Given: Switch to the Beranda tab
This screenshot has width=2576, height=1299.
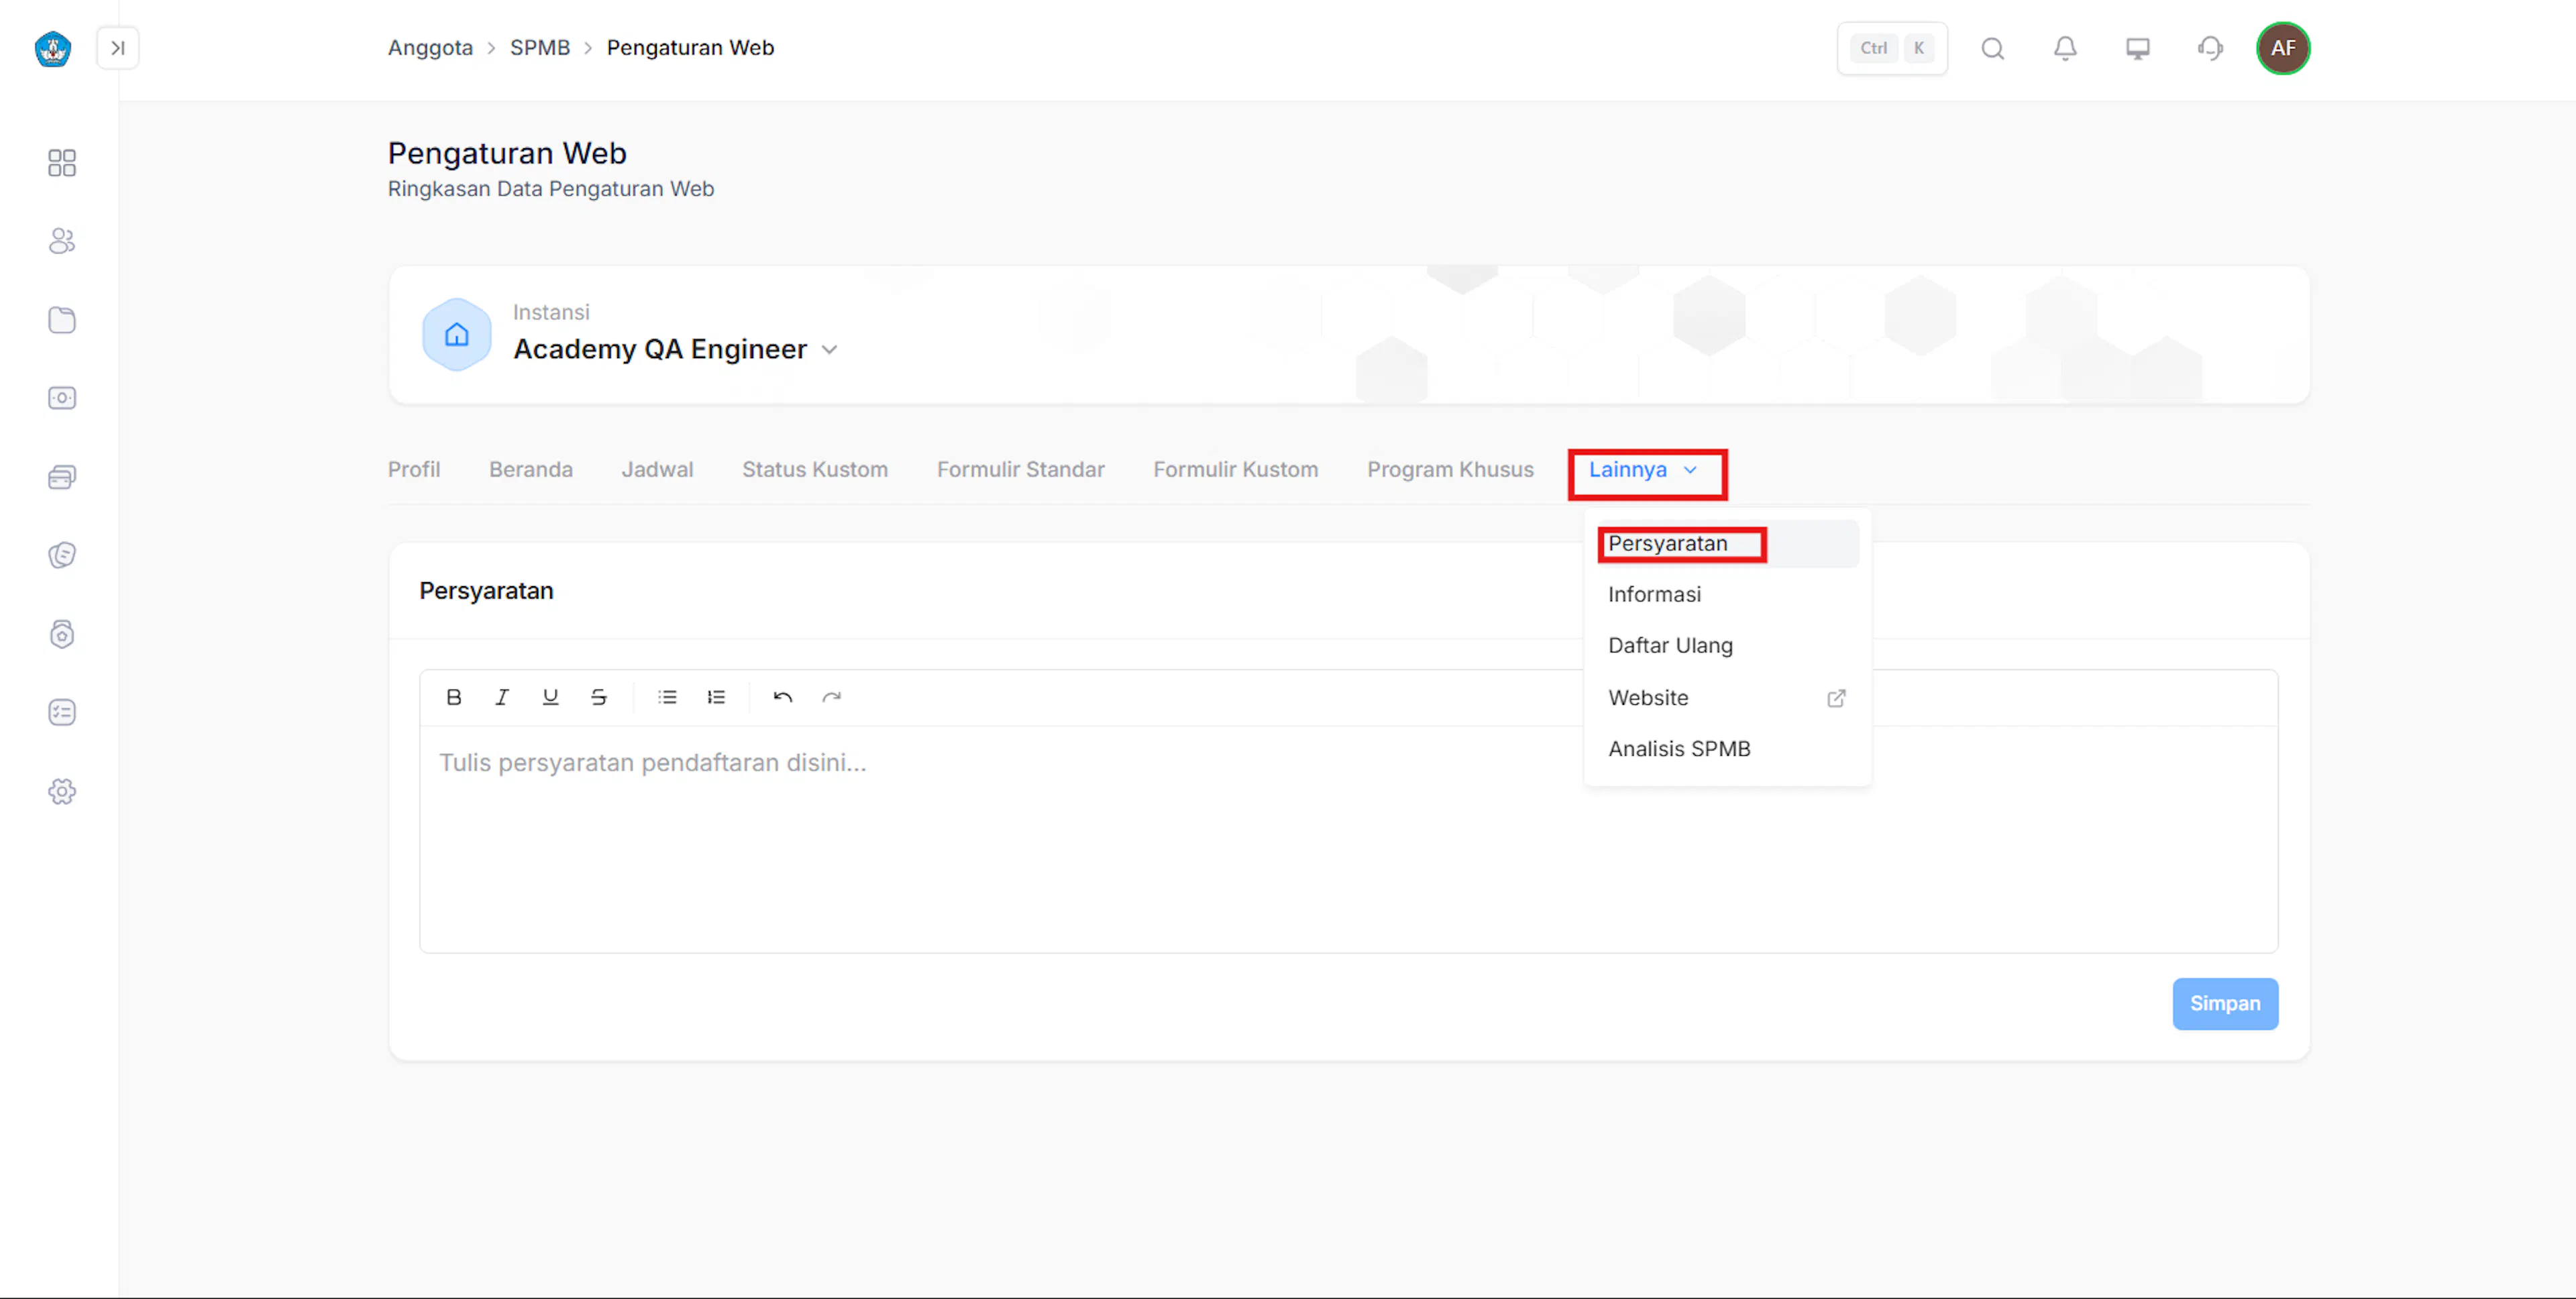Looking at the screenshot, I should point(531,470).
